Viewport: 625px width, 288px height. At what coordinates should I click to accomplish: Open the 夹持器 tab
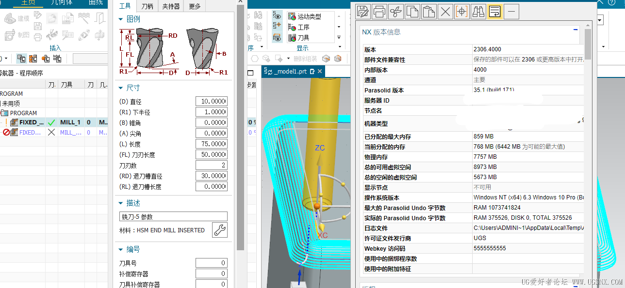(171, 6)
